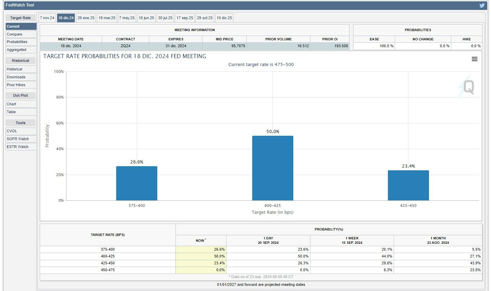Viewport: 491px width, 291px height.
Task: Switch to the 29 ene.25 meeting tab
Action: (x=86, y=18)
